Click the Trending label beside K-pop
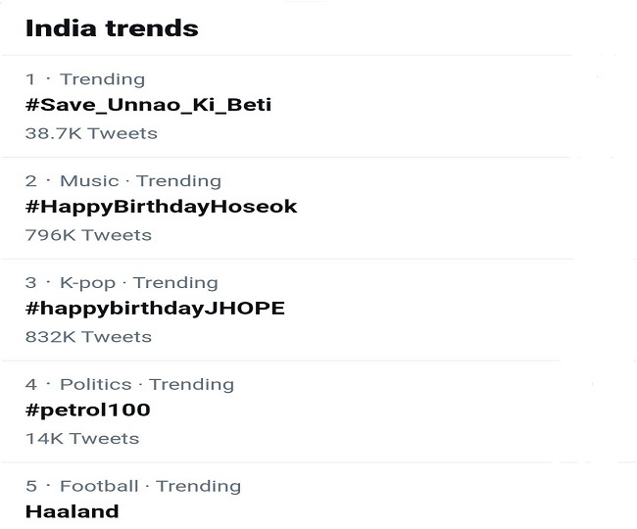This screenshot has height=529, width=637. pos(176,283)
